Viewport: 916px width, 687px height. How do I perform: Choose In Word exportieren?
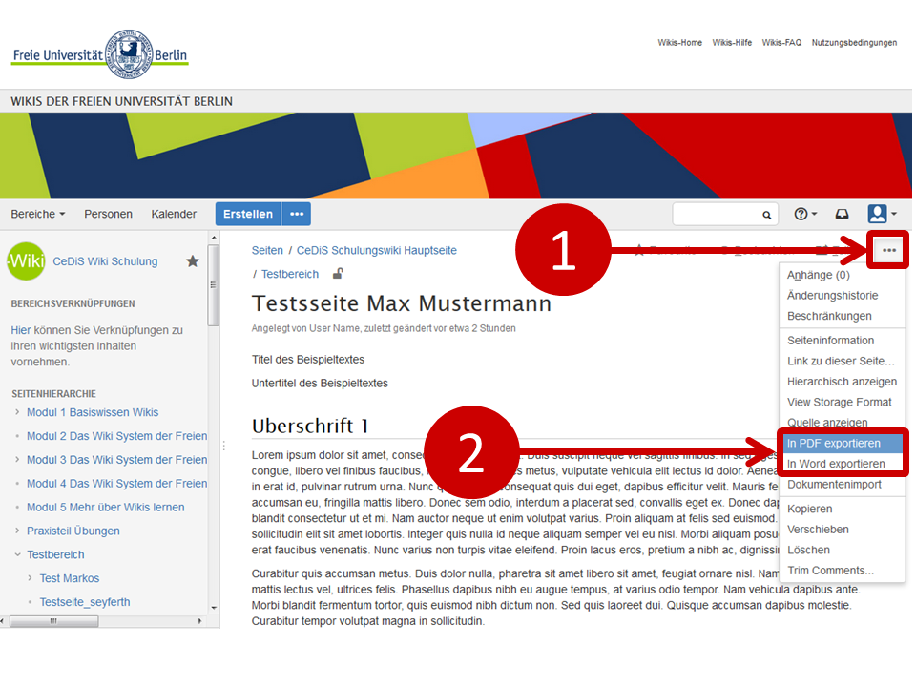click(x=842, y=464)
